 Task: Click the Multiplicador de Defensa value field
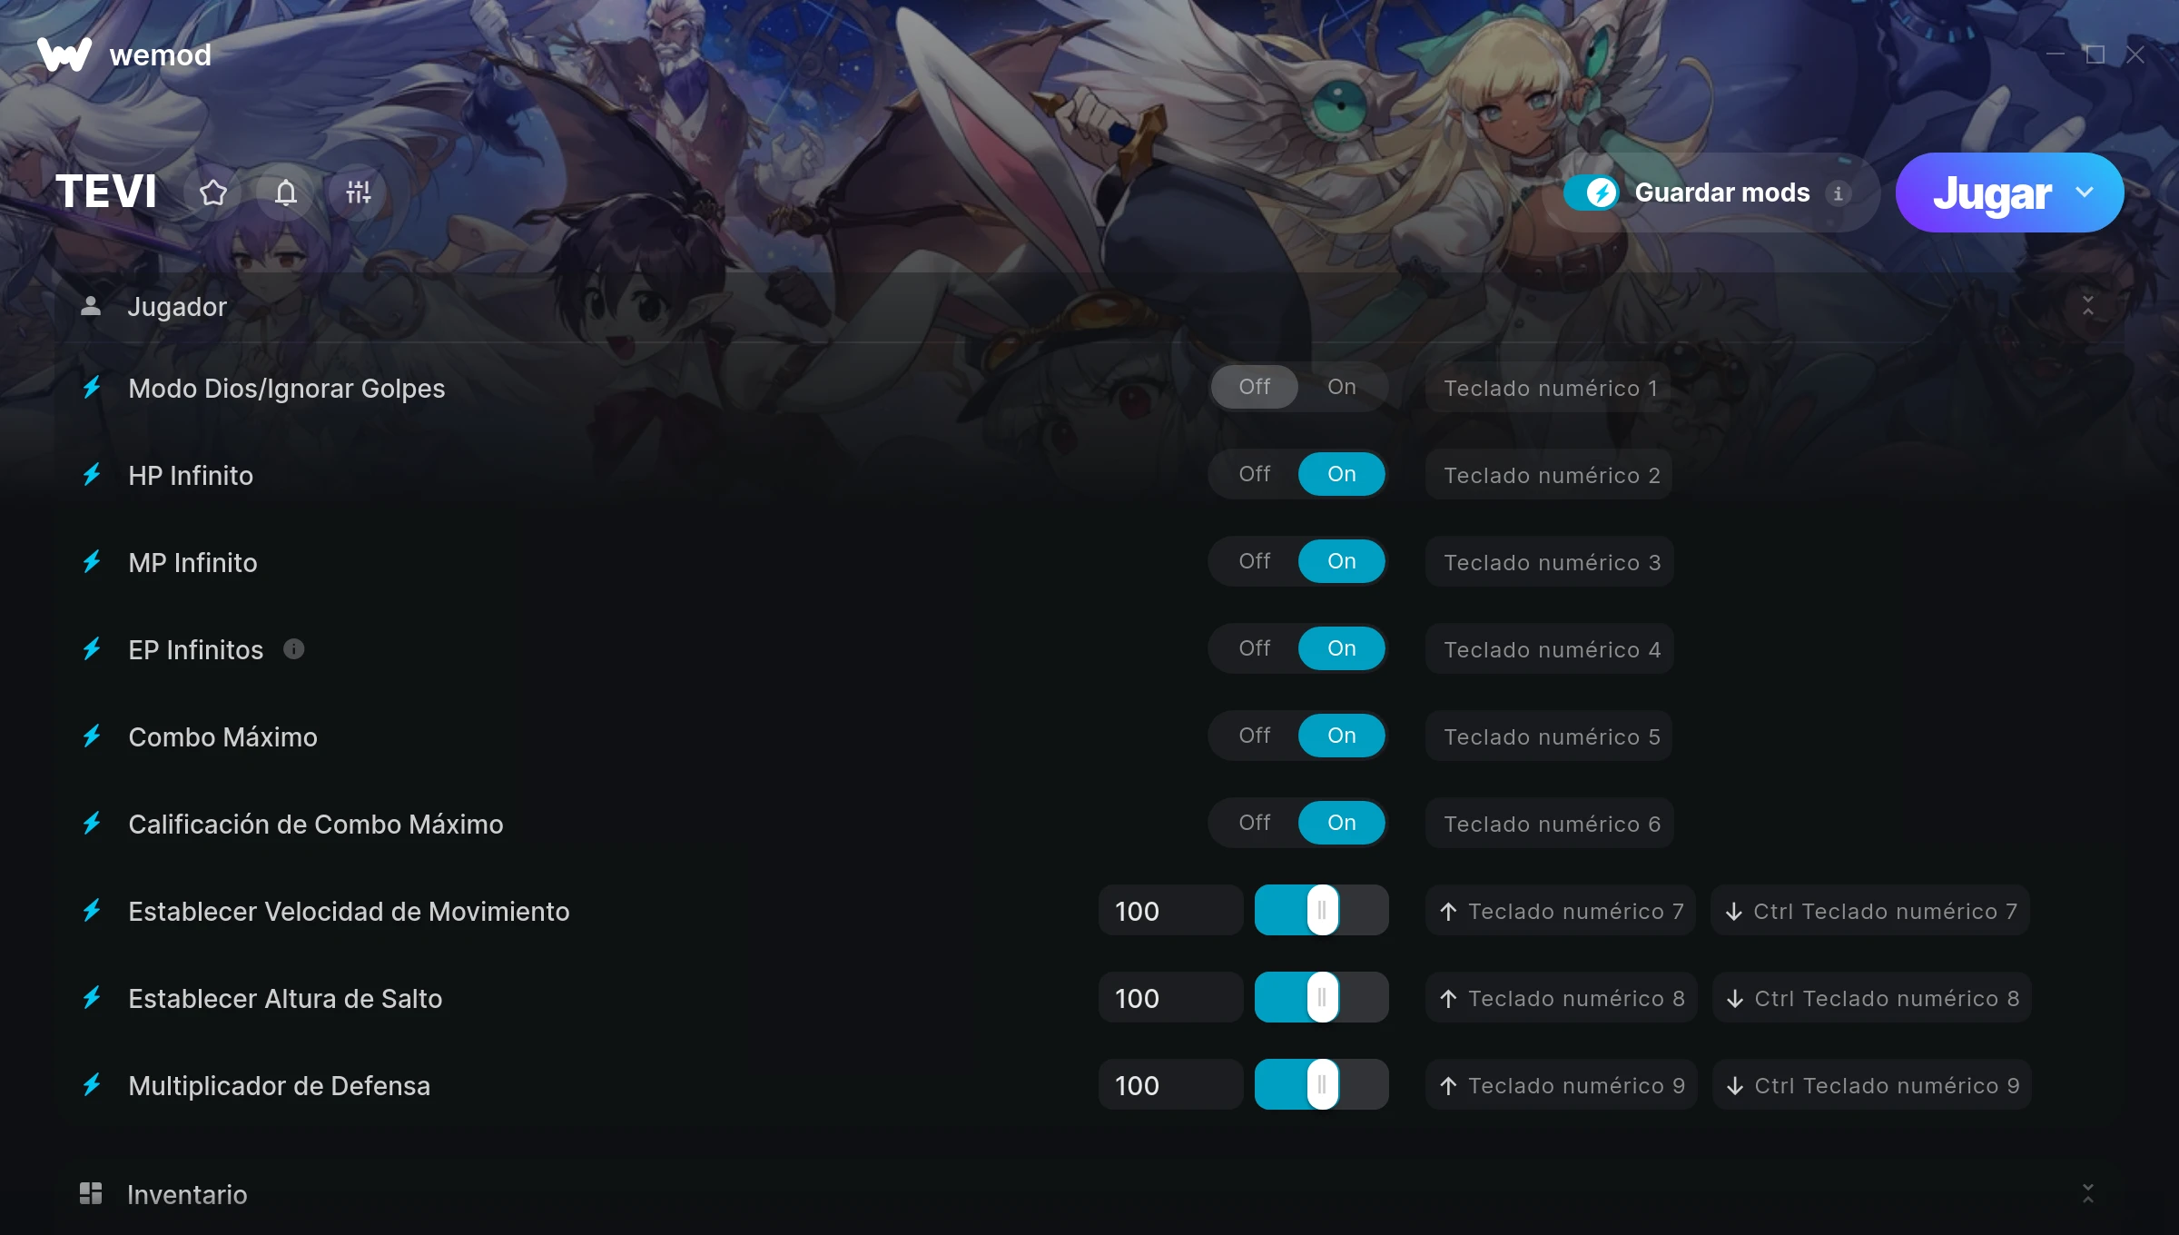(1170, 1084)
